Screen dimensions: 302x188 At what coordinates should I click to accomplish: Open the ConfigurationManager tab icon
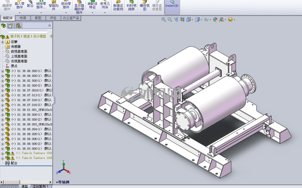pyautogui.click(x=18, y=26)
